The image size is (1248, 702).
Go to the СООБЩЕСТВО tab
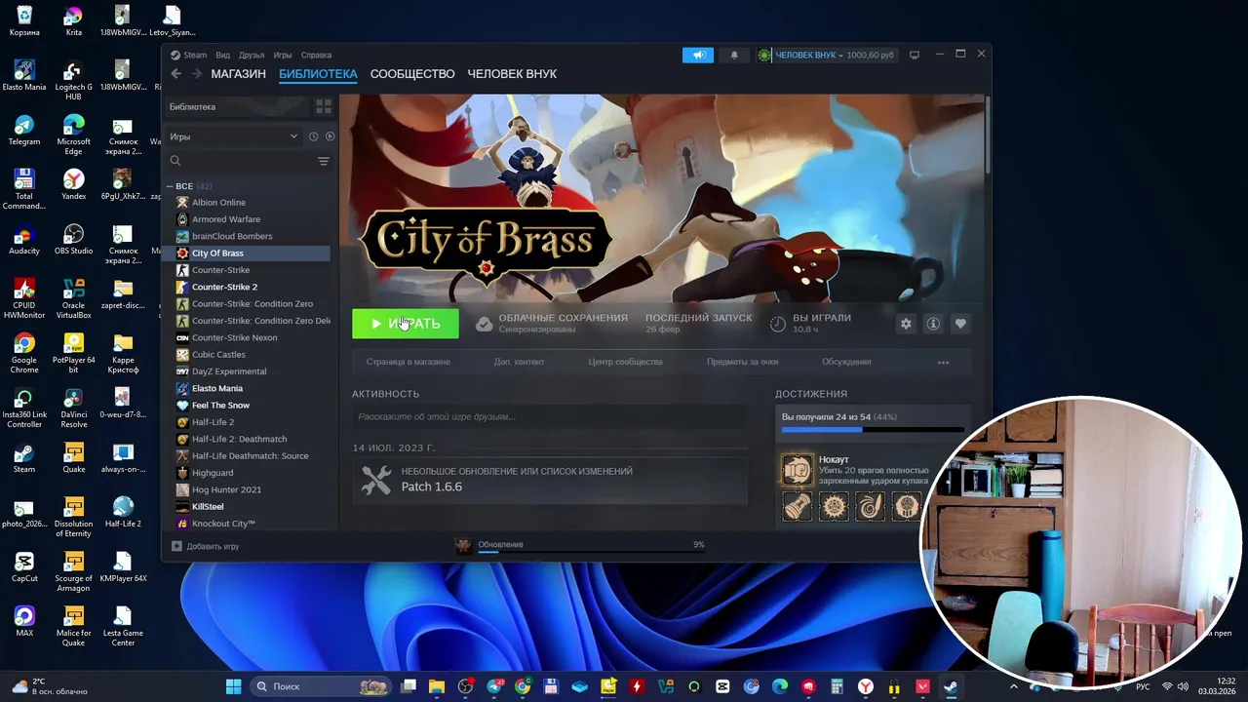(412, 74)
